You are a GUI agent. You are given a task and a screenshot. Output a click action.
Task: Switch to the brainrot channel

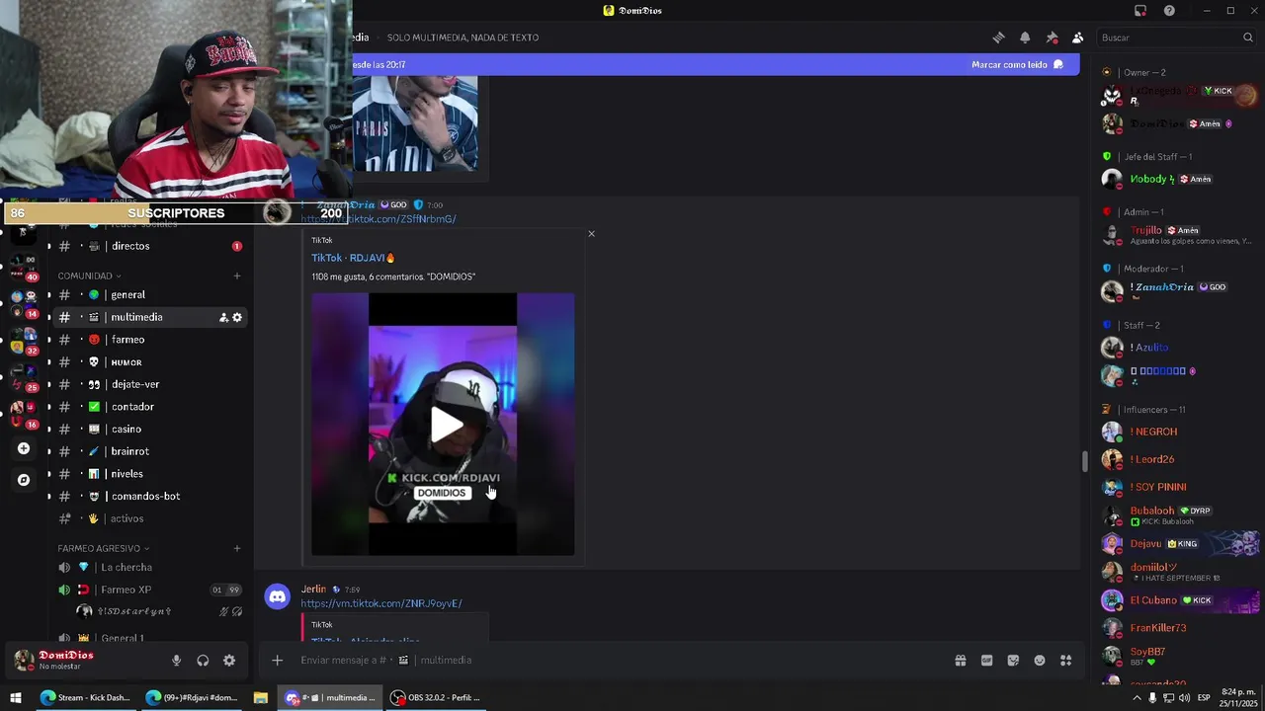(x=130, y=451)
